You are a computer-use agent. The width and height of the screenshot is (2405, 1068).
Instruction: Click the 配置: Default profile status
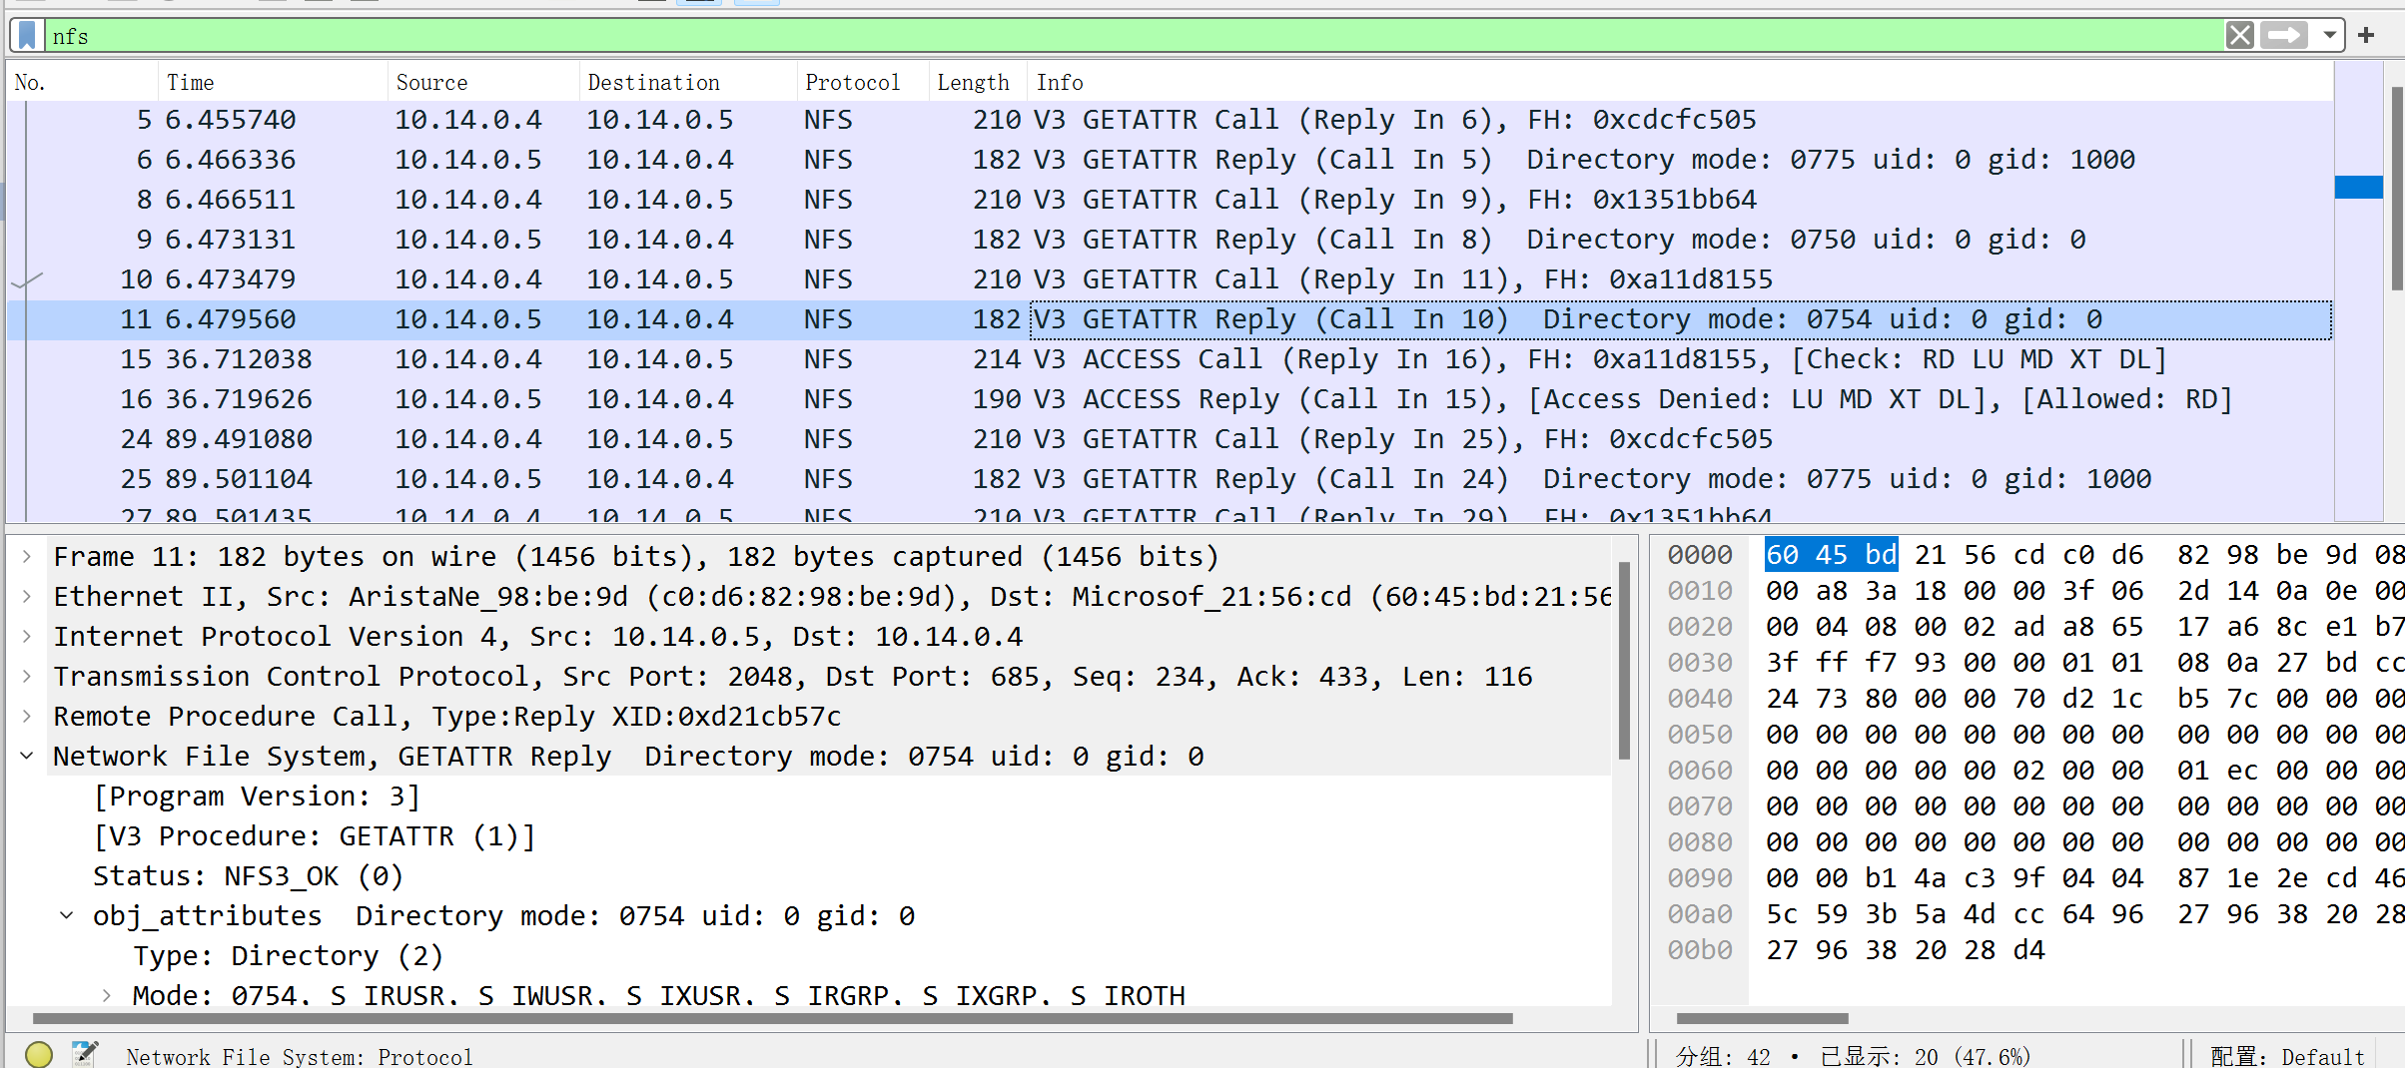[2287, 1056]
